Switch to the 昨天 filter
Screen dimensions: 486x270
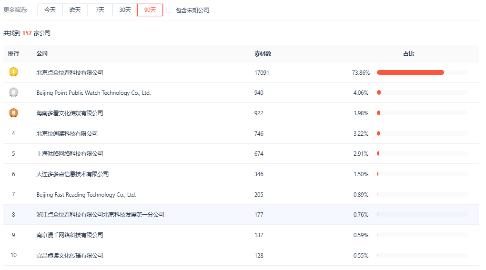(75, 10)
